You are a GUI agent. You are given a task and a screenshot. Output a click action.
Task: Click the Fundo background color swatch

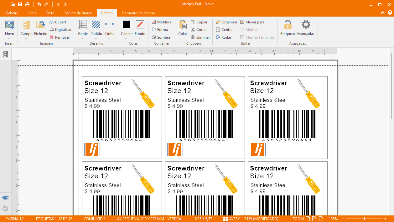pos(140,24)
